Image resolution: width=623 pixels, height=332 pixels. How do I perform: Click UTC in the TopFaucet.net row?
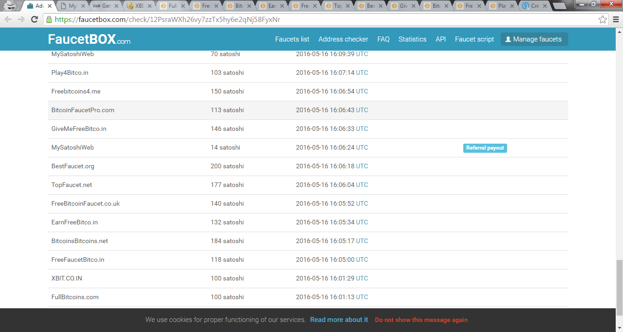coord(362,185)
